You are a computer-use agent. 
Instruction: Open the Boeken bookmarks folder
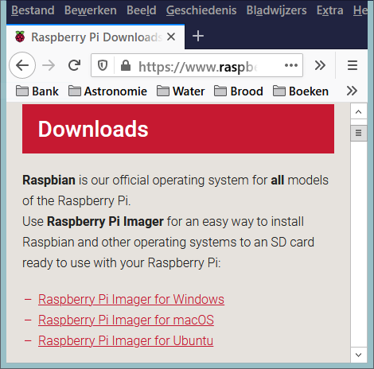pos(301,91)
